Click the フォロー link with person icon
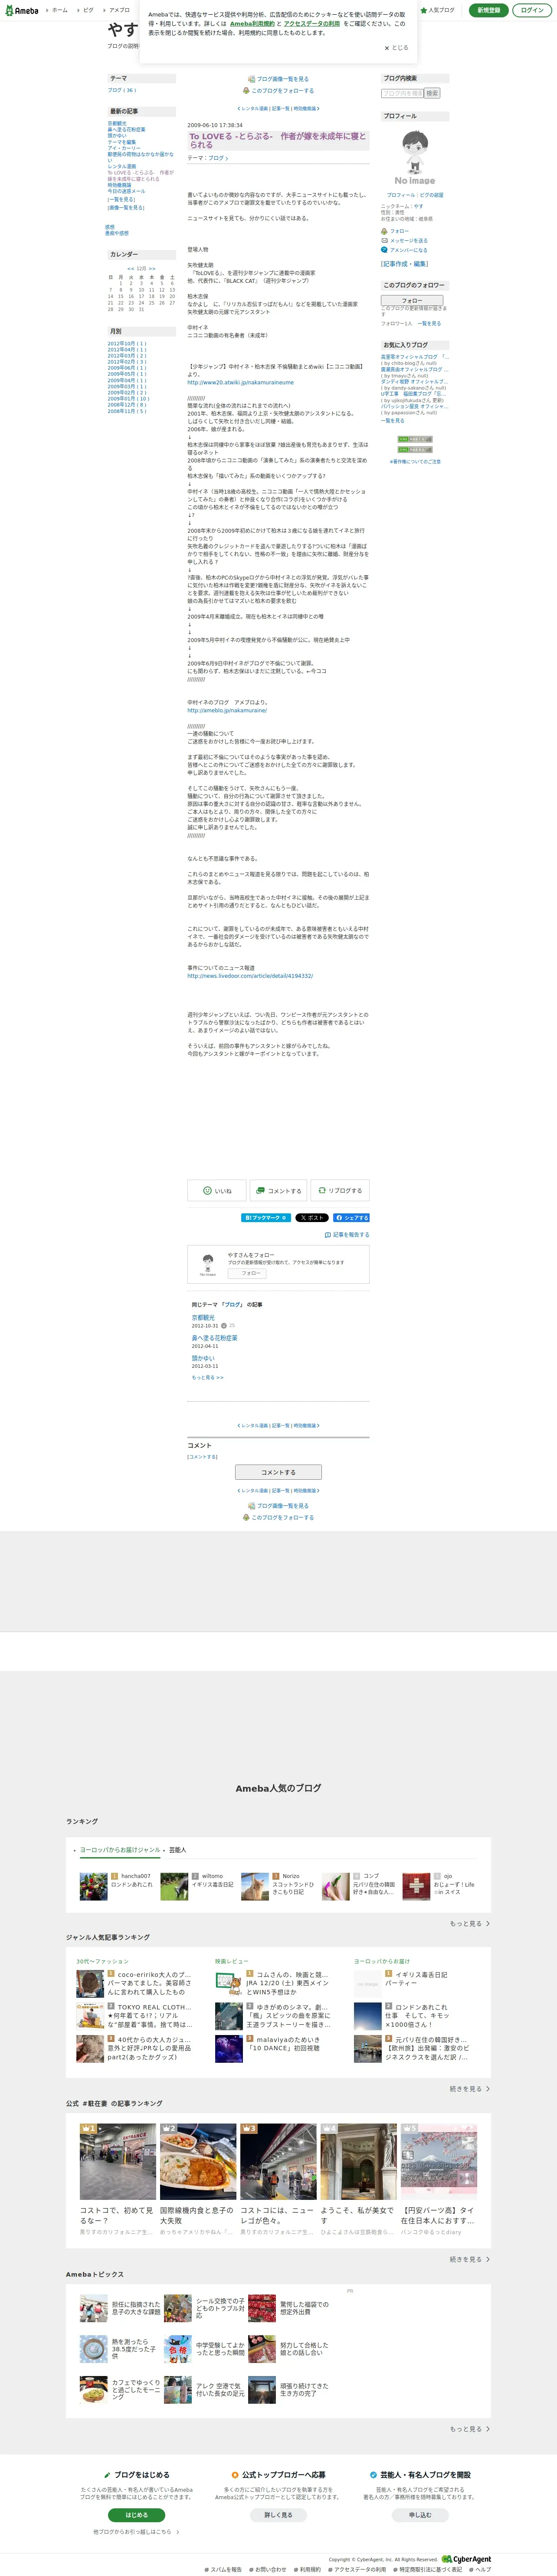 (x=395, y=231)
